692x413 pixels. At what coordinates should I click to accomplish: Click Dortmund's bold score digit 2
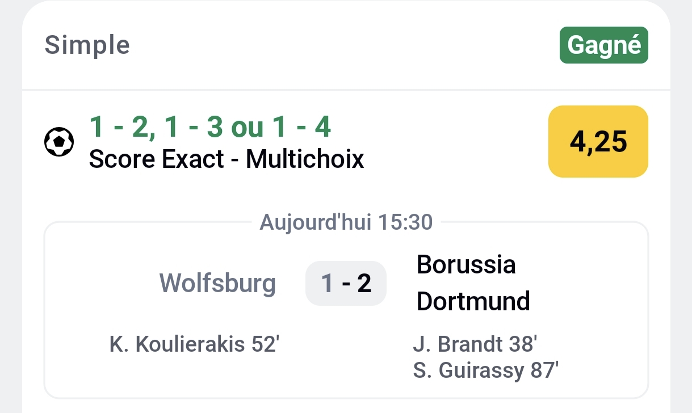364,283
